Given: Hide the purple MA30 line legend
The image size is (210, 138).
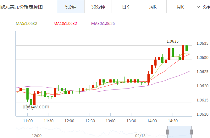Looking at the screenshot, I should pos(103,23).
